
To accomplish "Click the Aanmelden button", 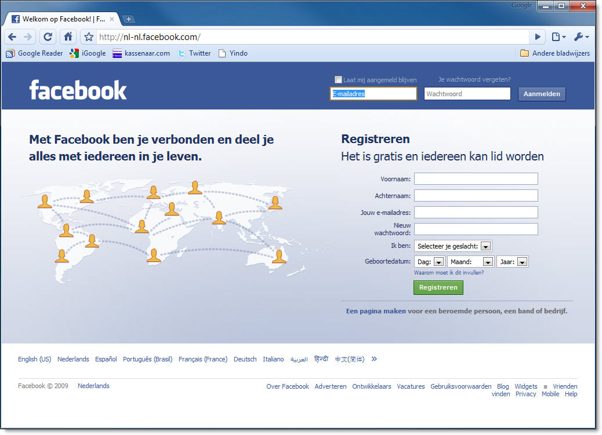I will pyautogui.click(x=542, y=94).
